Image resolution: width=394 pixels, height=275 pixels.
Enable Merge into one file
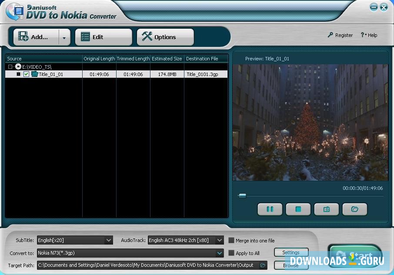tap(231, 240)
